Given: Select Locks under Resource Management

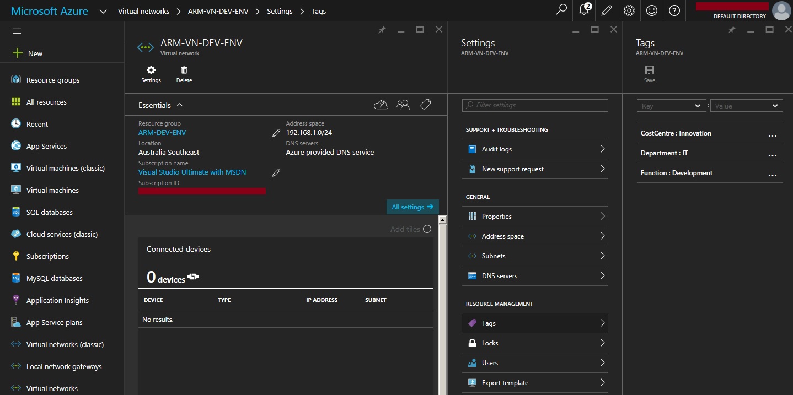Looking at the screenshot, I should [534, 343].
